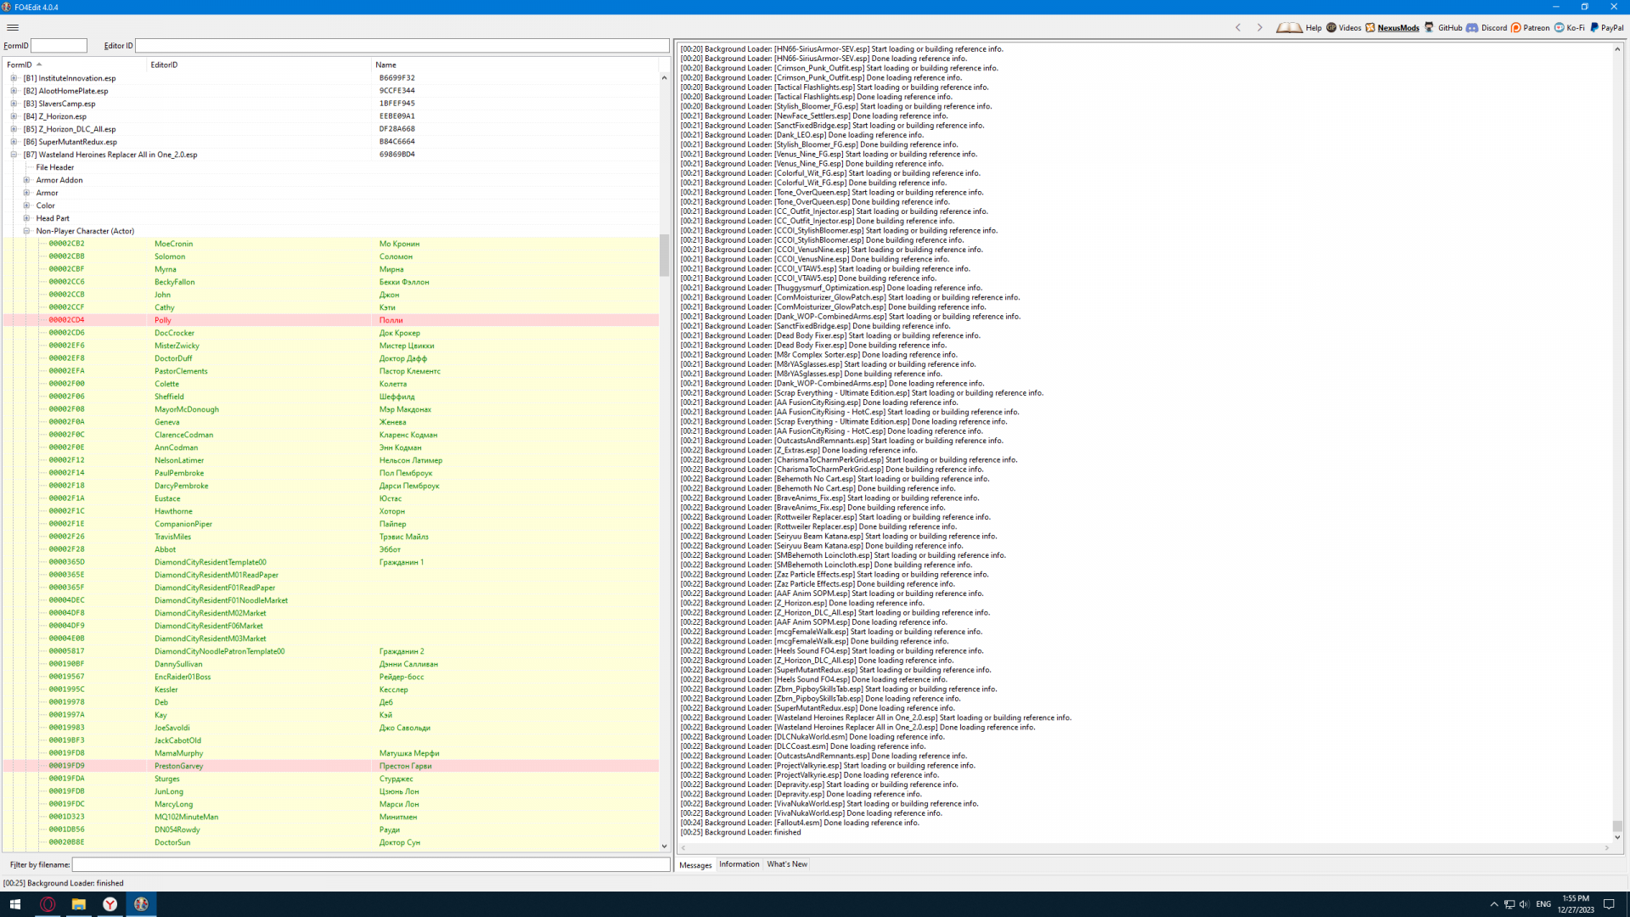The height and width of the screenshot is (917, 1630).
Task: Click the Filter by filename field
Action: coord(370,864)
